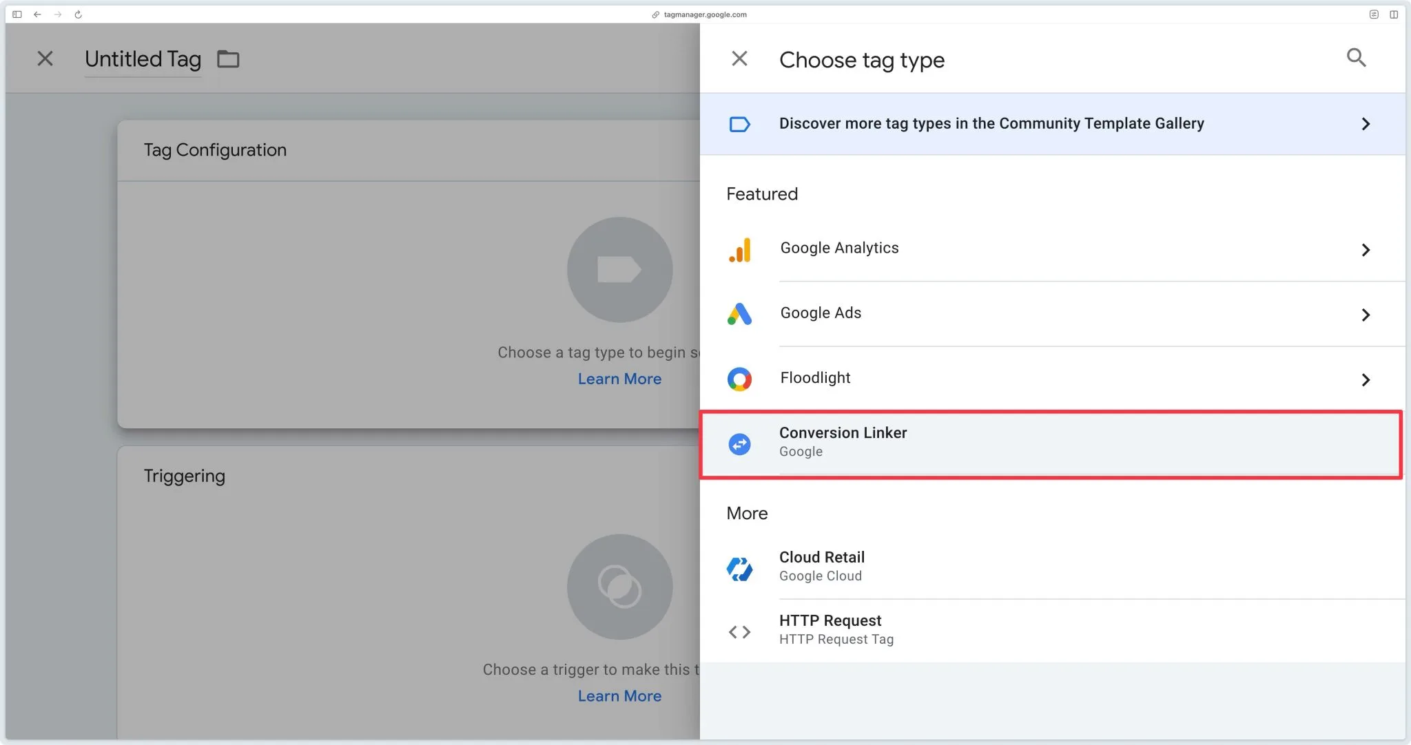Image resolution: width=1411 pixels, height=745 pixels.
Task: Click the Community Template Gallery tag icon
Action: [739, 124]
